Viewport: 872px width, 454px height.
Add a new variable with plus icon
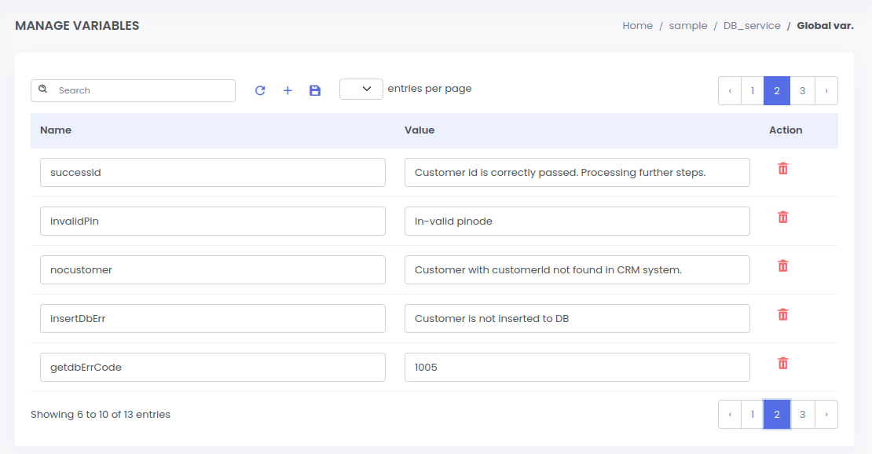point(288,90)
